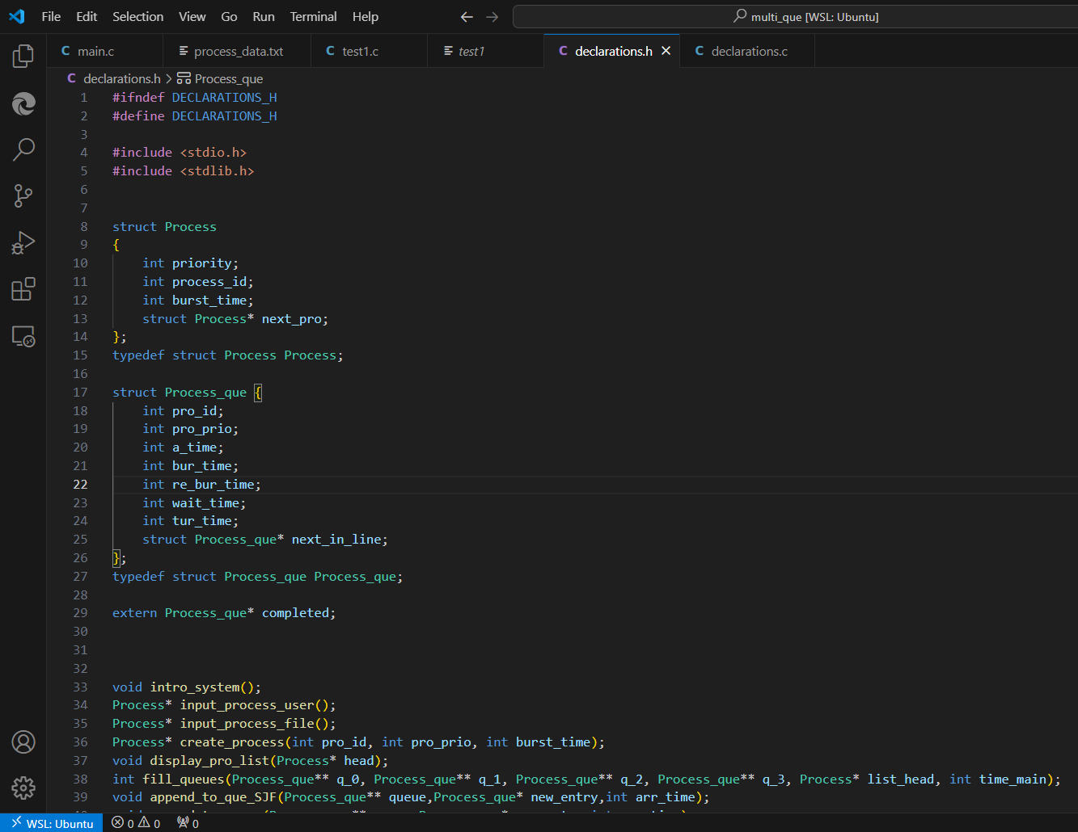Click the multi_que command center search box

[796, 16]
